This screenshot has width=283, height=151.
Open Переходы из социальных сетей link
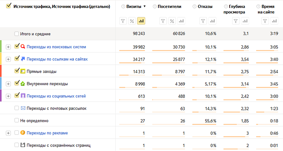[x=56, y=96]
